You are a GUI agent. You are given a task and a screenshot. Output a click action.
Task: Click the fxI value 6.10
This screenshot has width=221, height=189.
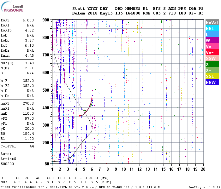pos(29,45)
